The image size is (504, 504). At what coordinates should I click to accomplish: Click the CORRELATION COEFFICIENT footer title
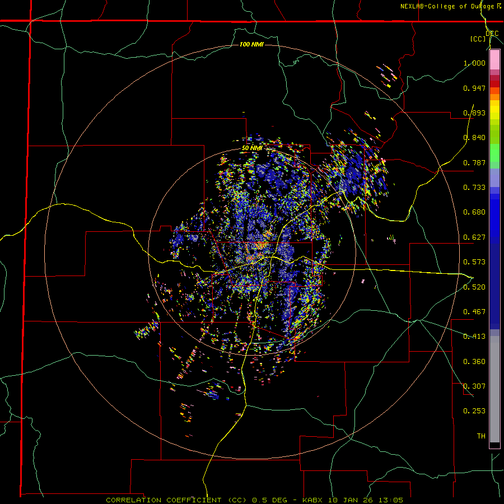164,500
